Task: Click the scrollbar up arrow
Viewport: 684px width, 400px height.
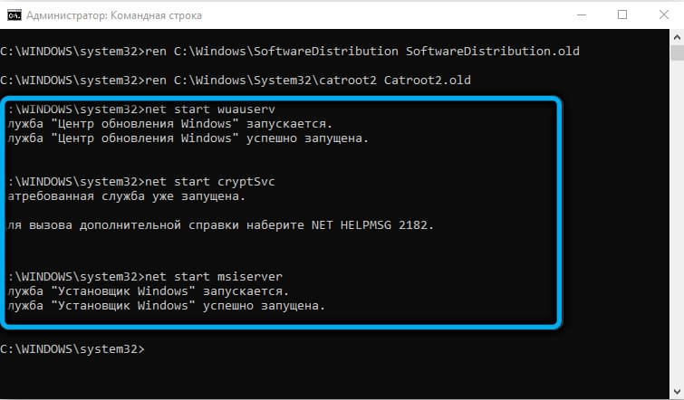Action: click(x=677, y=37)
